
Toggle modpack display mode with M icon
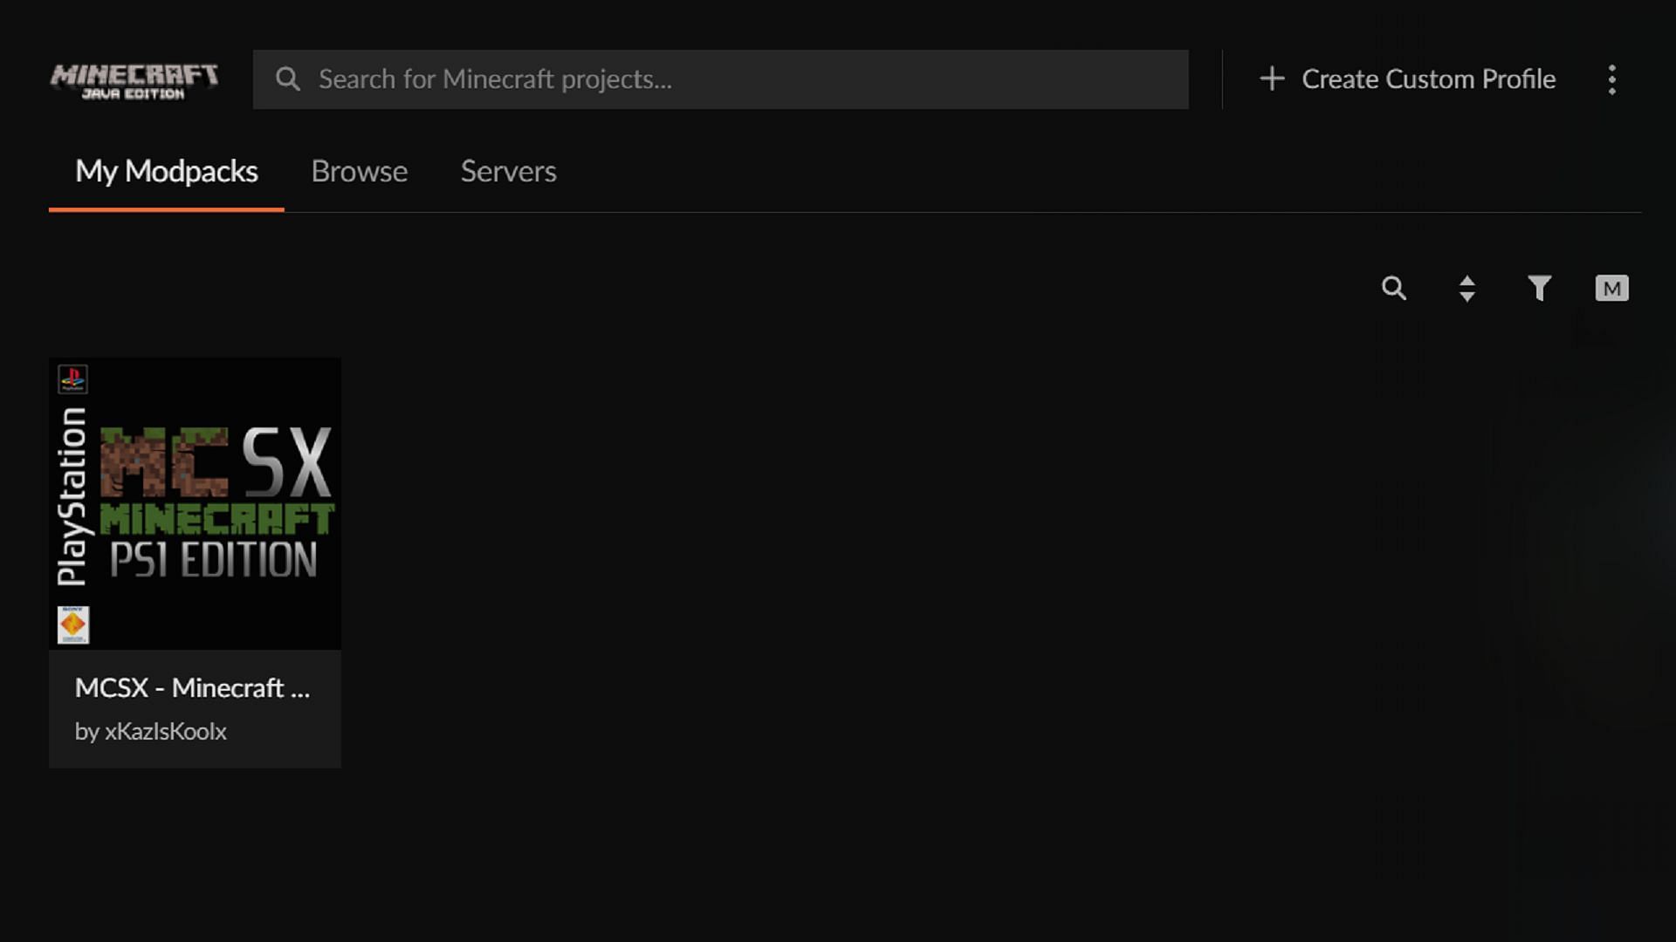[1611, 289]
